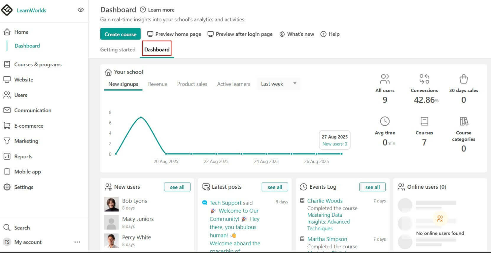
Task: Click the 30 days sales bag icon
Action: click(464, 79)
